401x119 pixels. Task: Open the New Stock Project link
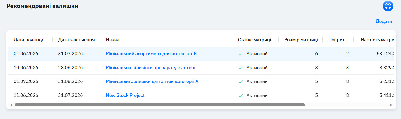(x=125, y=95)
